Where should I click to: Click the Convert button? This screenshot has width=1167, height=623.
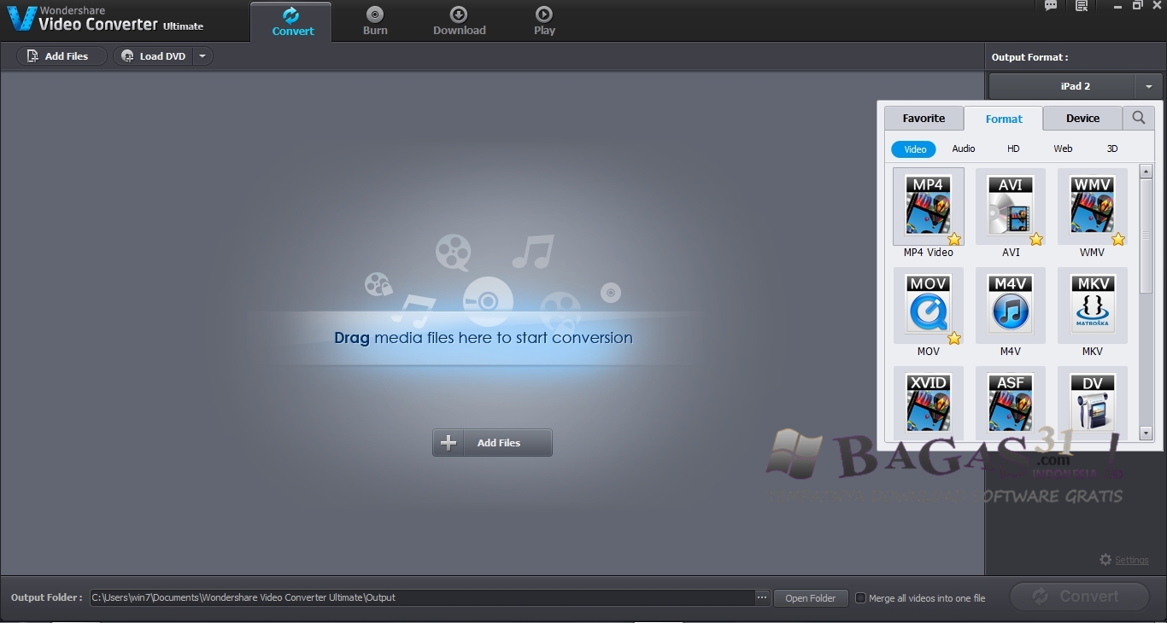point(1079,597)
